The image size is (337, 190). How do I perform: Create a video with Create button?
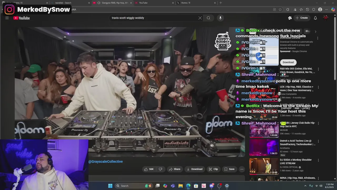(302, 18)
